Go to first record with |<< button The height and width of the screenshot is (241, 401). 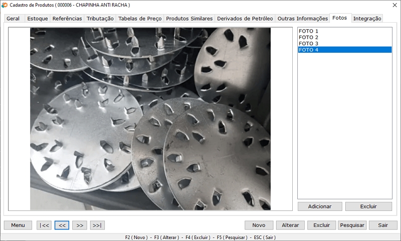point(44,225)
